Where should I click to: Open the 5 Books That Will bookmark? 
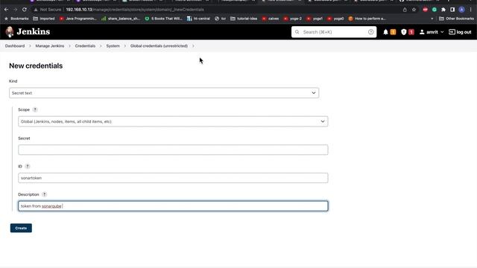163,19
